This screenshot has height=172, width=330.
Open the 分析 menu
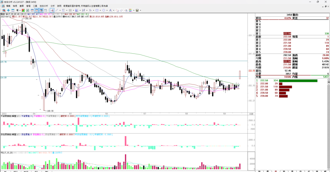[x=53, y=6]
